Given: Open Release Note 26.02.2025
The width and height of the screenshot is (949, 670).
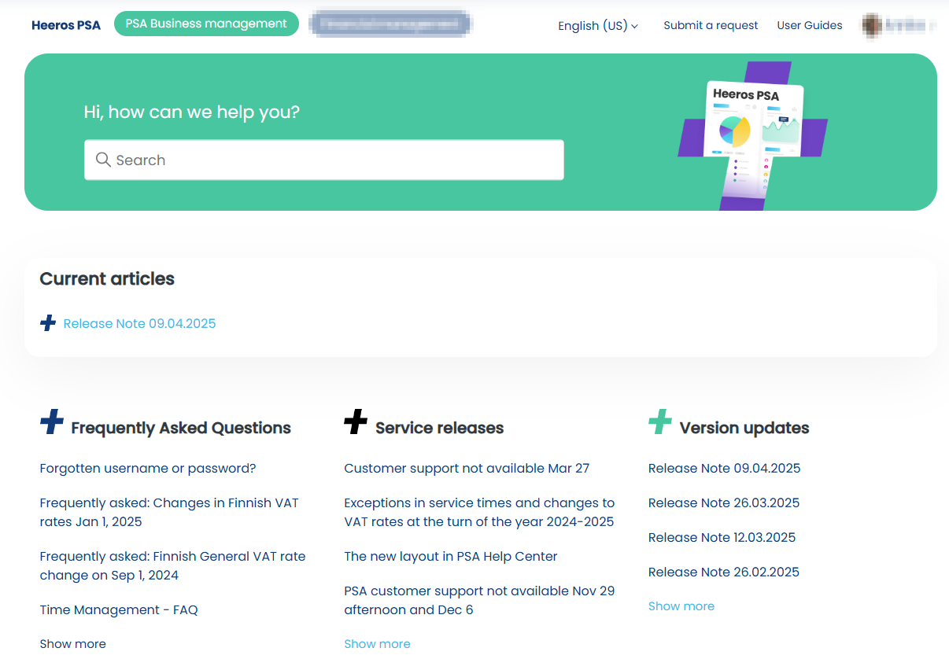Looking at the screenshot, I should 724,572.
